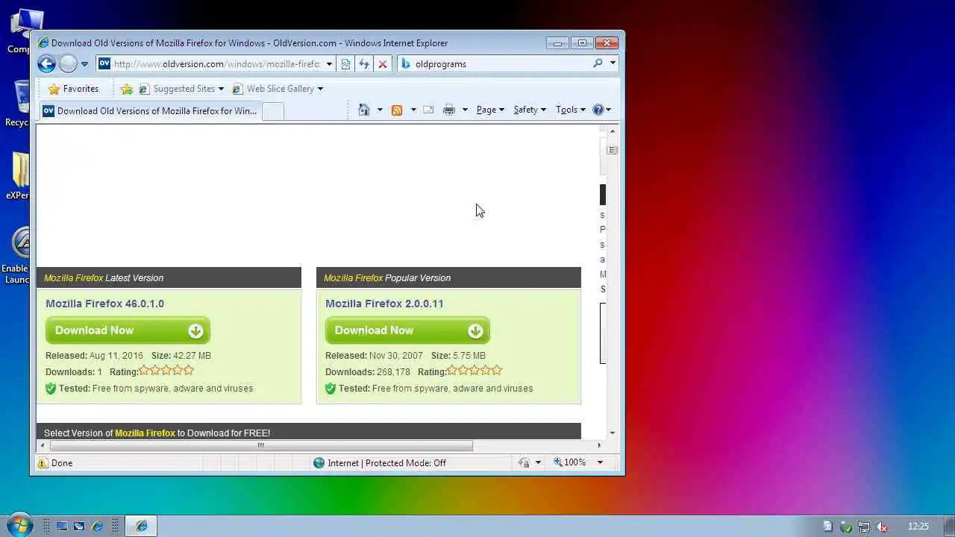
Task: Open search provider options dropdown
Action: [x=613, y=64]
